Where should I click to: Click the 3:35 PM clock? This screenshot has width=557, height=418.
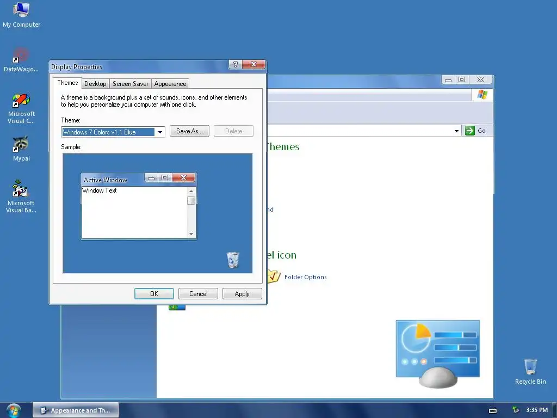[537, 410]
